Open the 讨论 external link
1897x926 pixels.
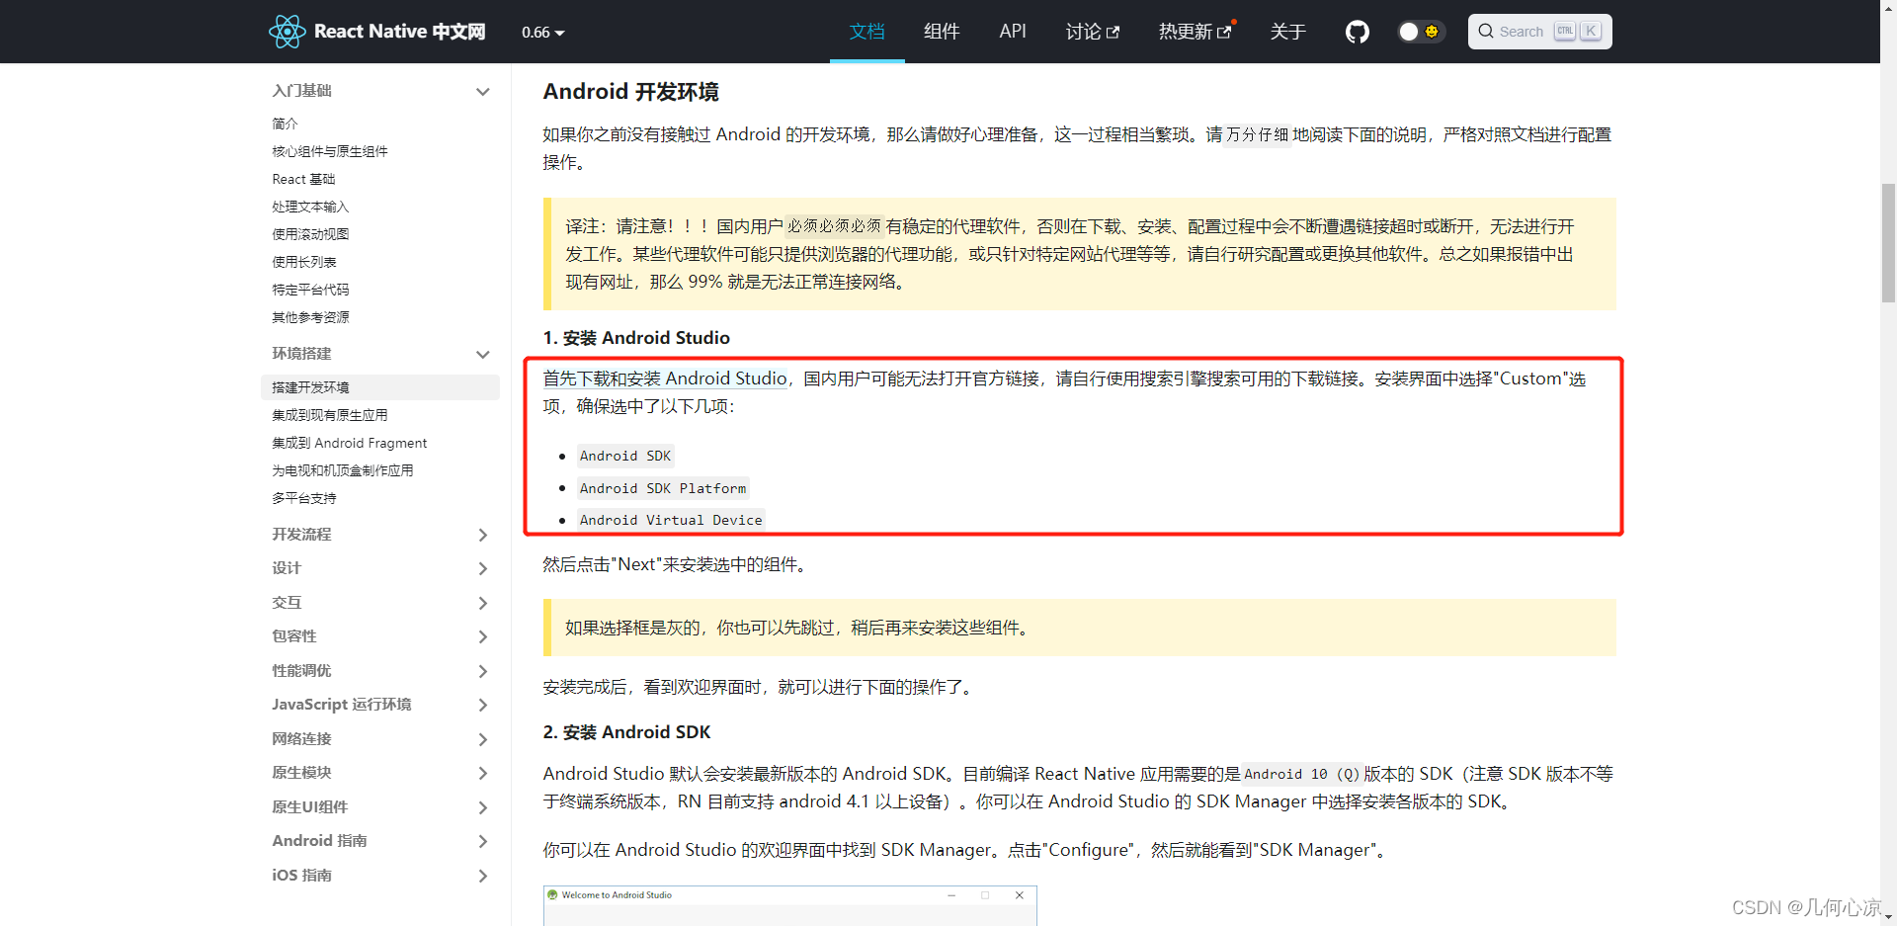[x=1092, y=32]
